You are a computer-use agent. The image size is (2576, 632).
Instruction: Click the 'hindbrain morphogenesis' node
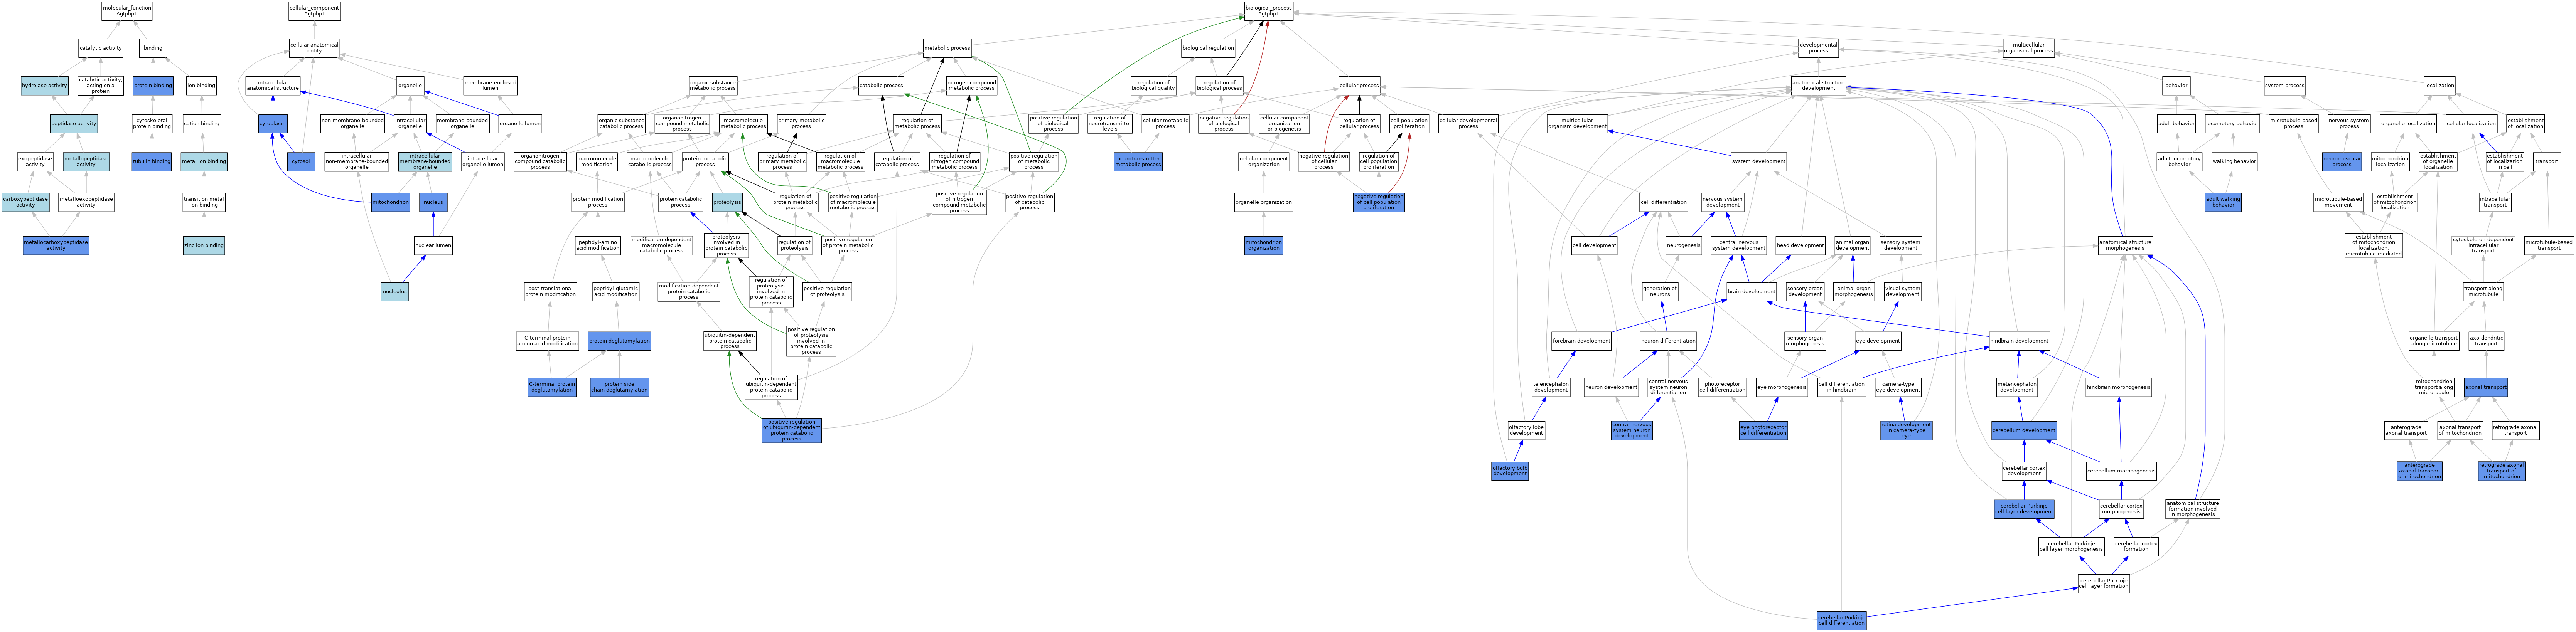coord(2119,387)
